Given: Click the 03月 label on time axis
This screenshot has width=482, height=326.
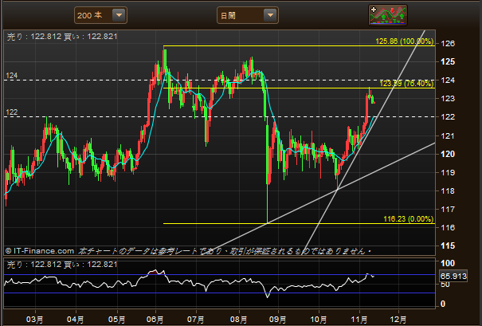Looking at the screenshot, I should tap(35, 320).
